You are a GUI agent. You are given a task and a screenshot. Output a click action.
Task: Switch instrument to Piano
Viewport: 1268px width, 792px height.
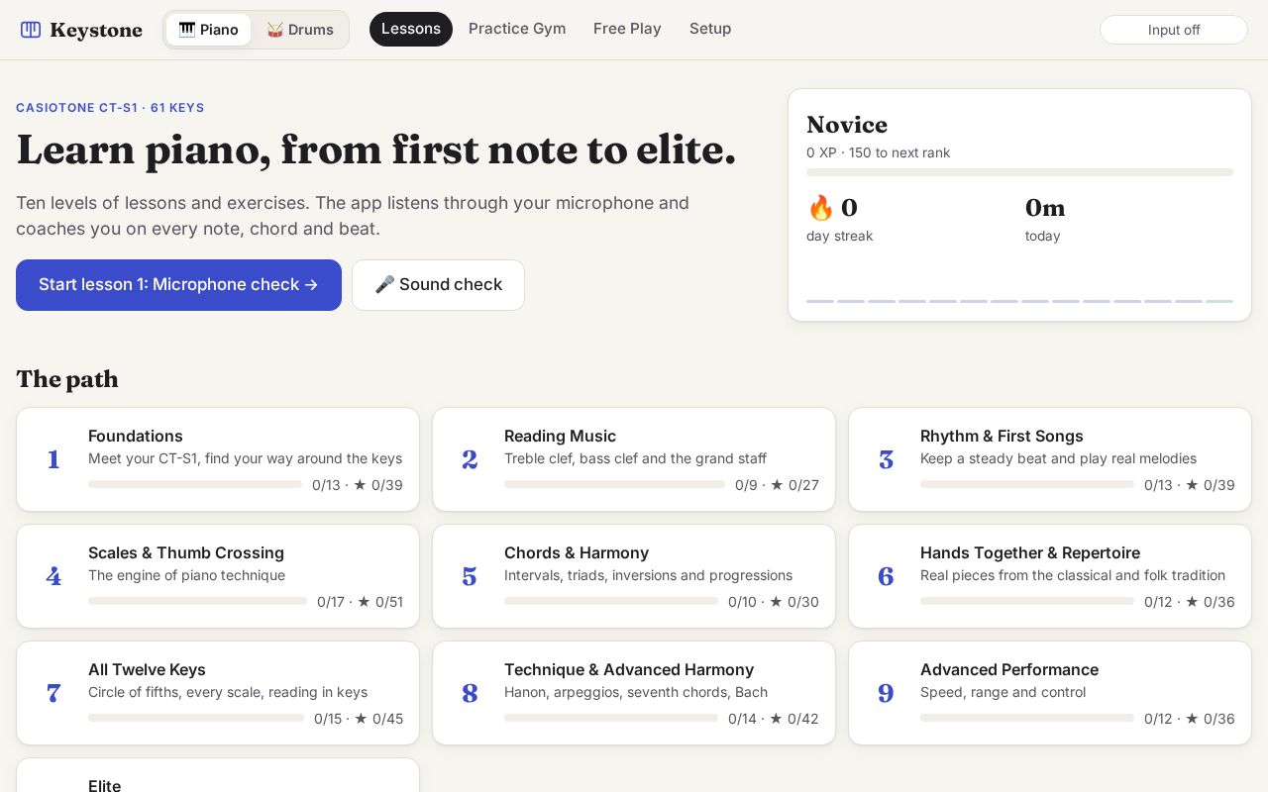pyautogui.click(x=208, y=30)
